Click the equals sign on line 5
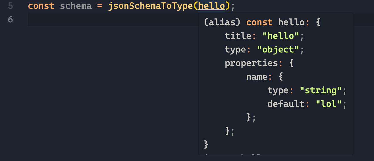Viewport: 374px width, 161px height. pyautogui.click(x=100, y=6)
